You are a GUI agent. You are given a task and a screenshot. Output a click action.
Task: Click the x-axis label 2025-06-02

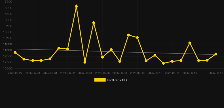pos(67,73)
